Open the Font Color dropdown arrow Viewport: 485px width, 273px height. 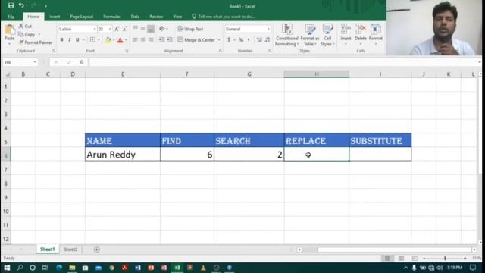tap(126, 40)
